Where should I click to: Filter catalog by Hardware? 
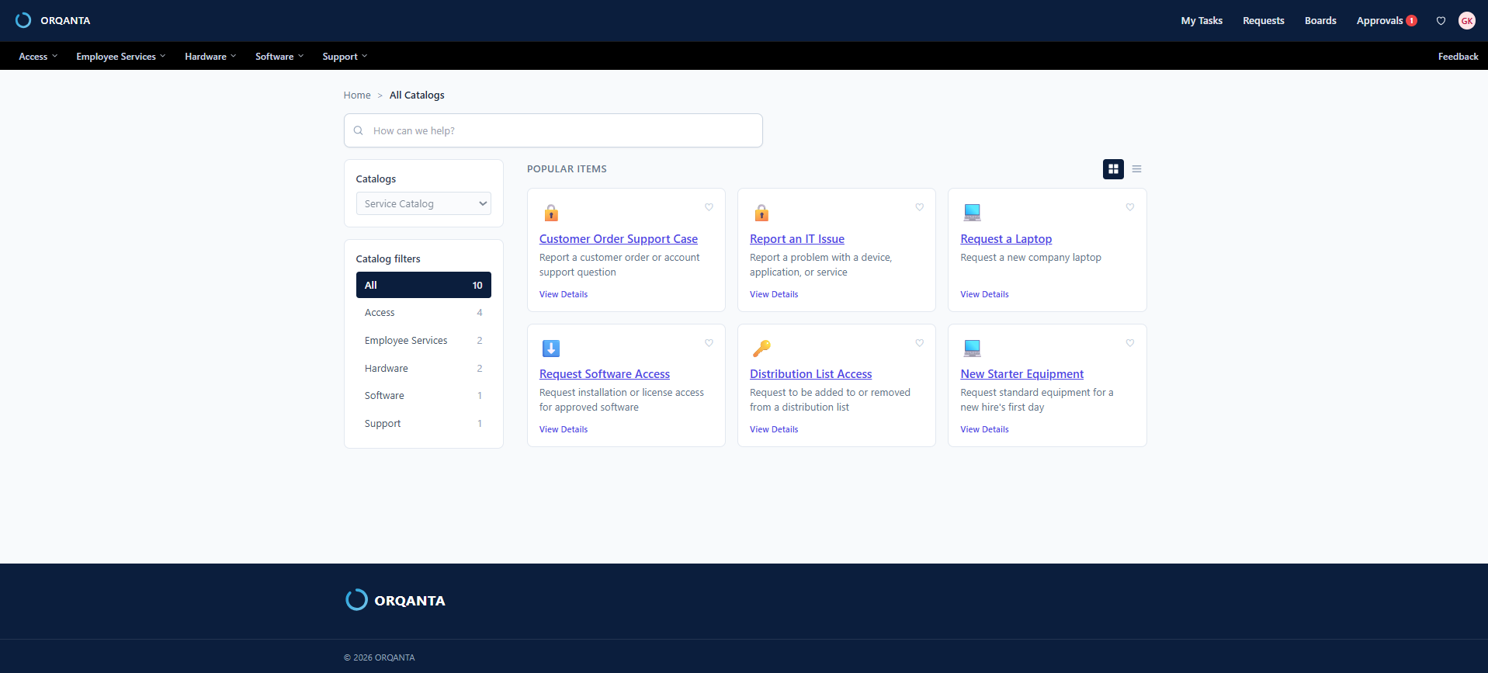click(x=424, y=369)
